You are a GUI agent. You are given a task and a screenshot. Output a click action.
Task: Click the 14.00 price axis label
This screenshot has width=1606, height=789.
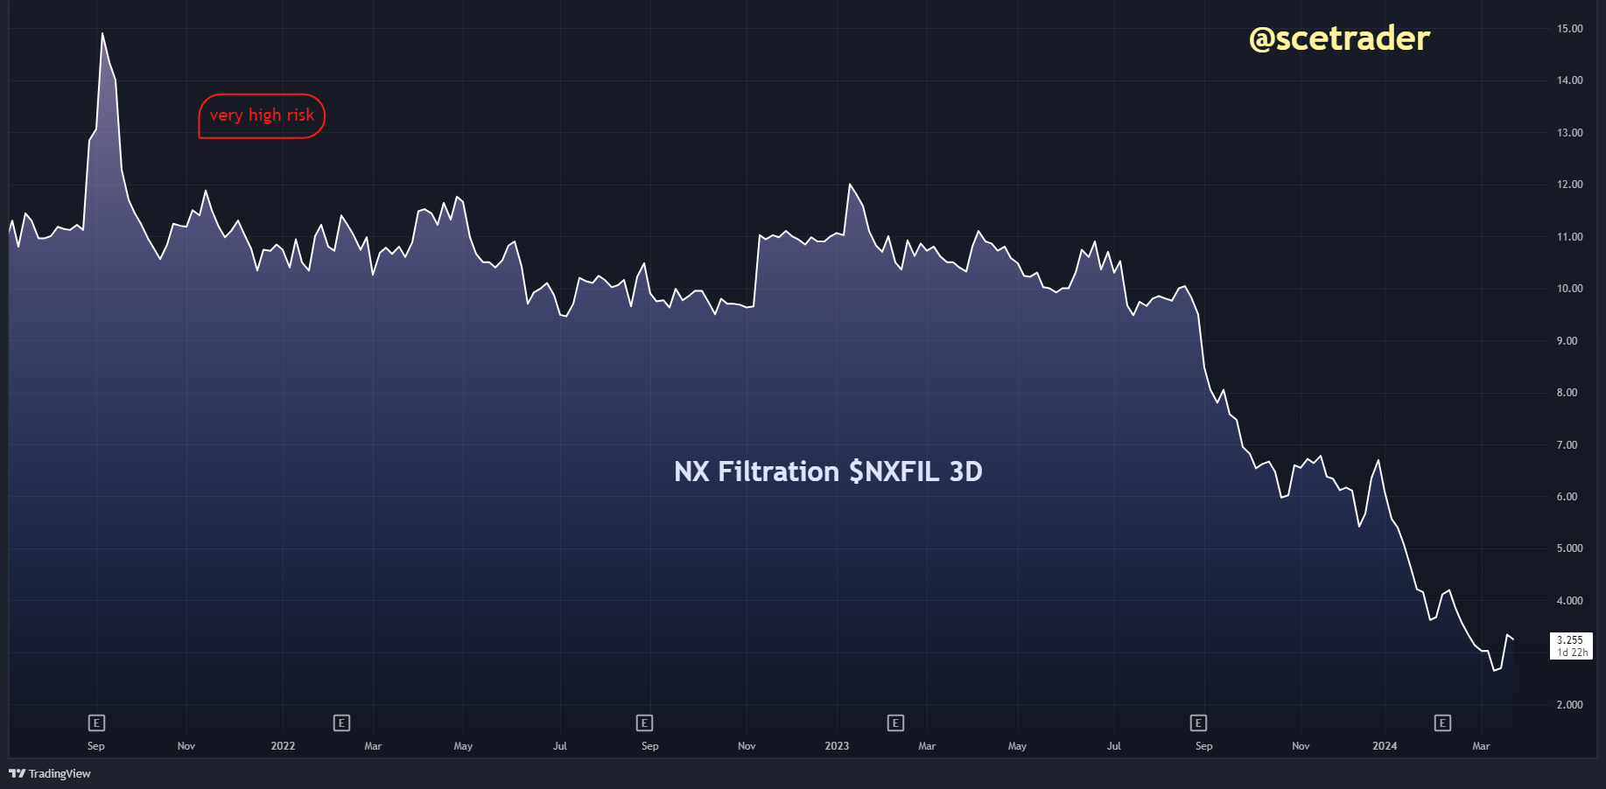[x=1570, y=80]
